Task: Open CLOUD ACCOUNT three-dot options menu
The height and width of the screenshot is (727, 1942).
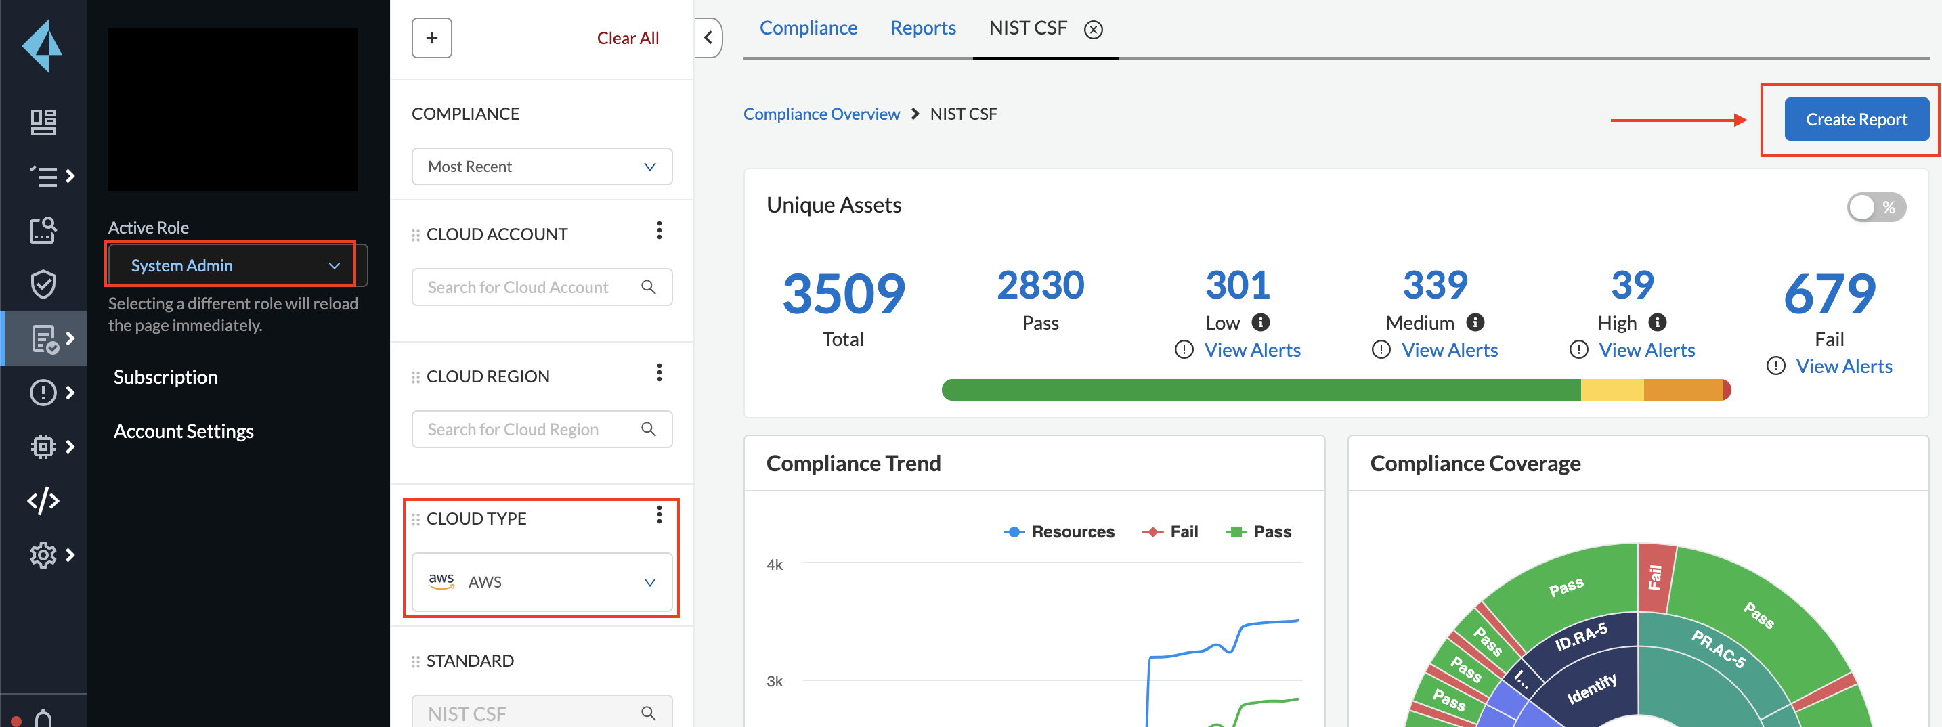Action: click(x=659, y=231)
